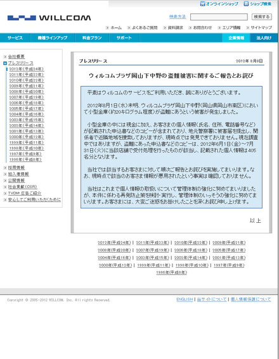This screenshot has width=279, height=359.
Task: Open 2000年(平成12年) in bottom year links
Action: point(115,265)
